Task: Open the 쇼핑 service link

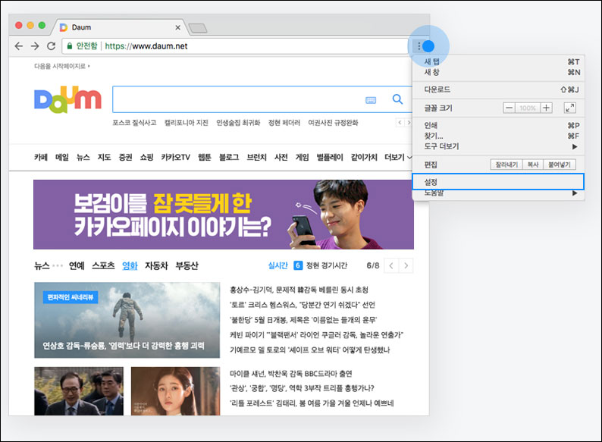Action: [146, 157]
